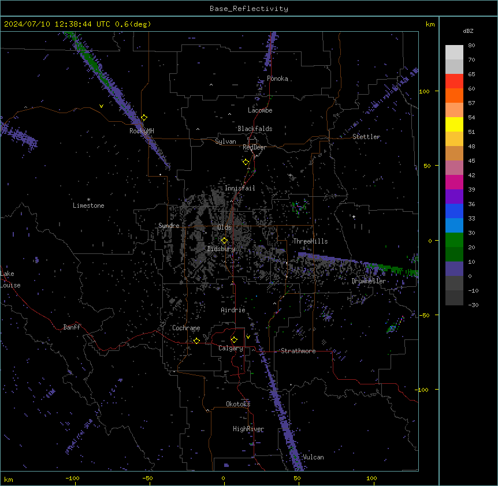Click the 80 value in dBZ legend
Viewport: 498px width, 486px height.
pos(471,46)
